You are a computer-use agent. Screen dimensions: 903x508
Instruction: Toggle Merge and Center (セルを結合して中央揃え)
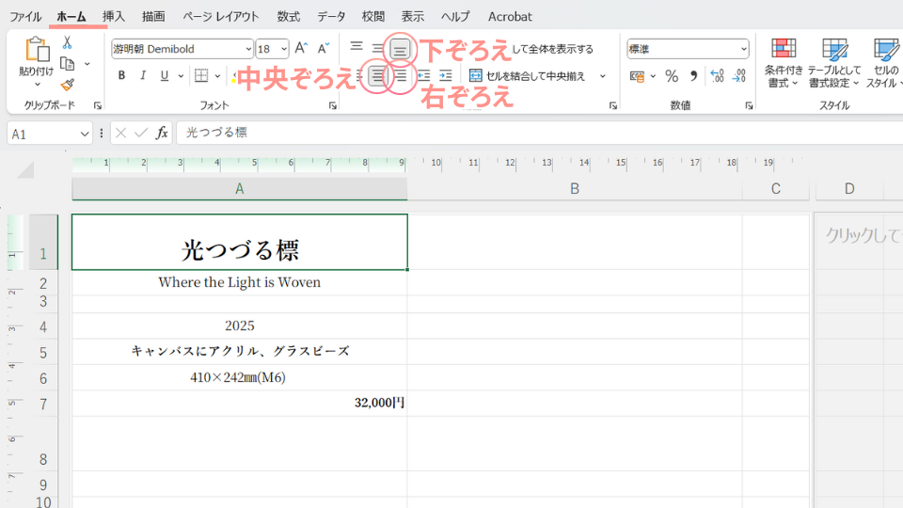[x=527, y=76]
